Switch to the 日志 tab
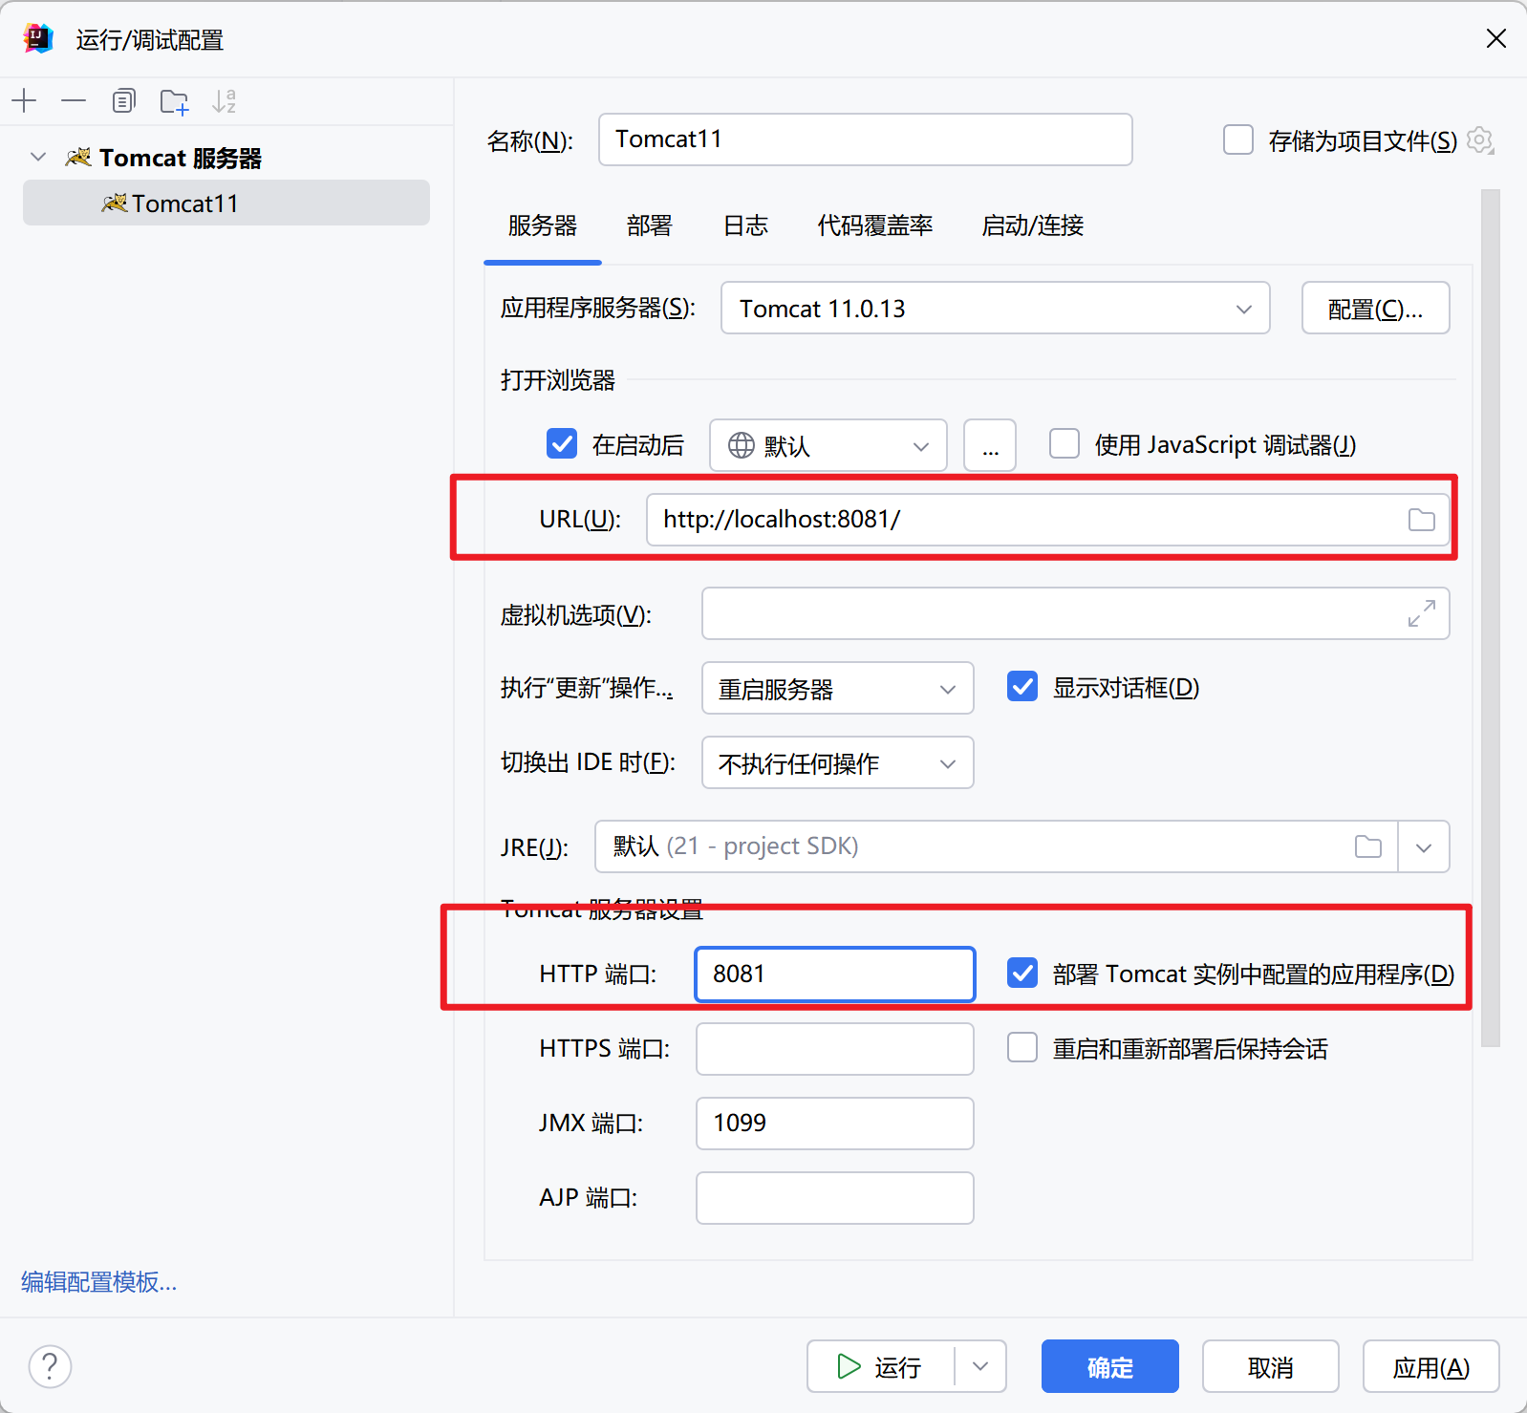Image resolution: width=1527 pixels, height=1413 pixels. (745, 225)
